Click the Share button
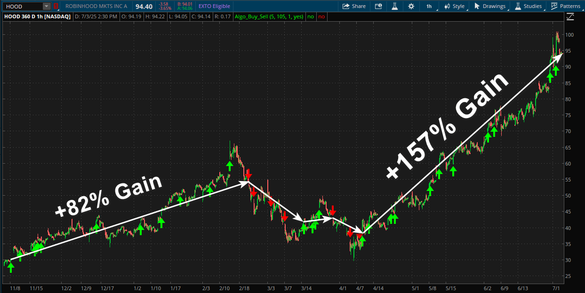The width and height of the screenshot is (585, 293). (354, 6)
